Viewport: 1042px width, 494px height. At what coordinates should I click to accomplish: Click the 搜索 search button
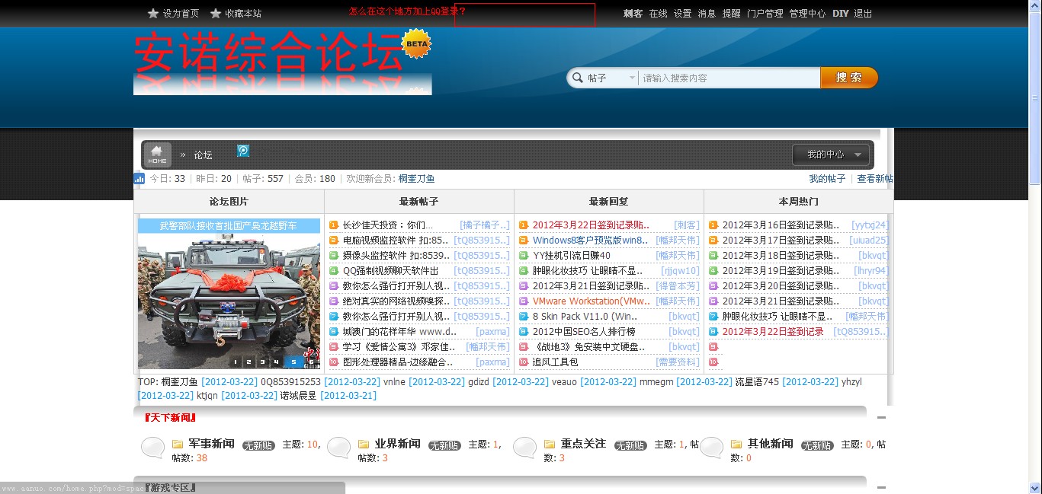click(848, 77)
